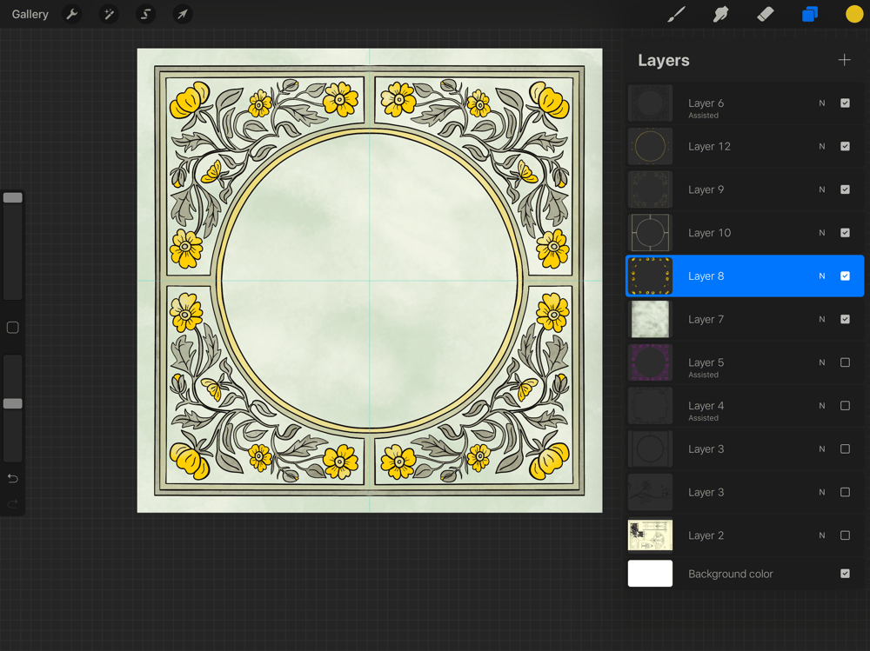The width and height of the screenshot is (870, 651).
Task: Show Layer 4 via its checkbox
Action: [845, 406]
